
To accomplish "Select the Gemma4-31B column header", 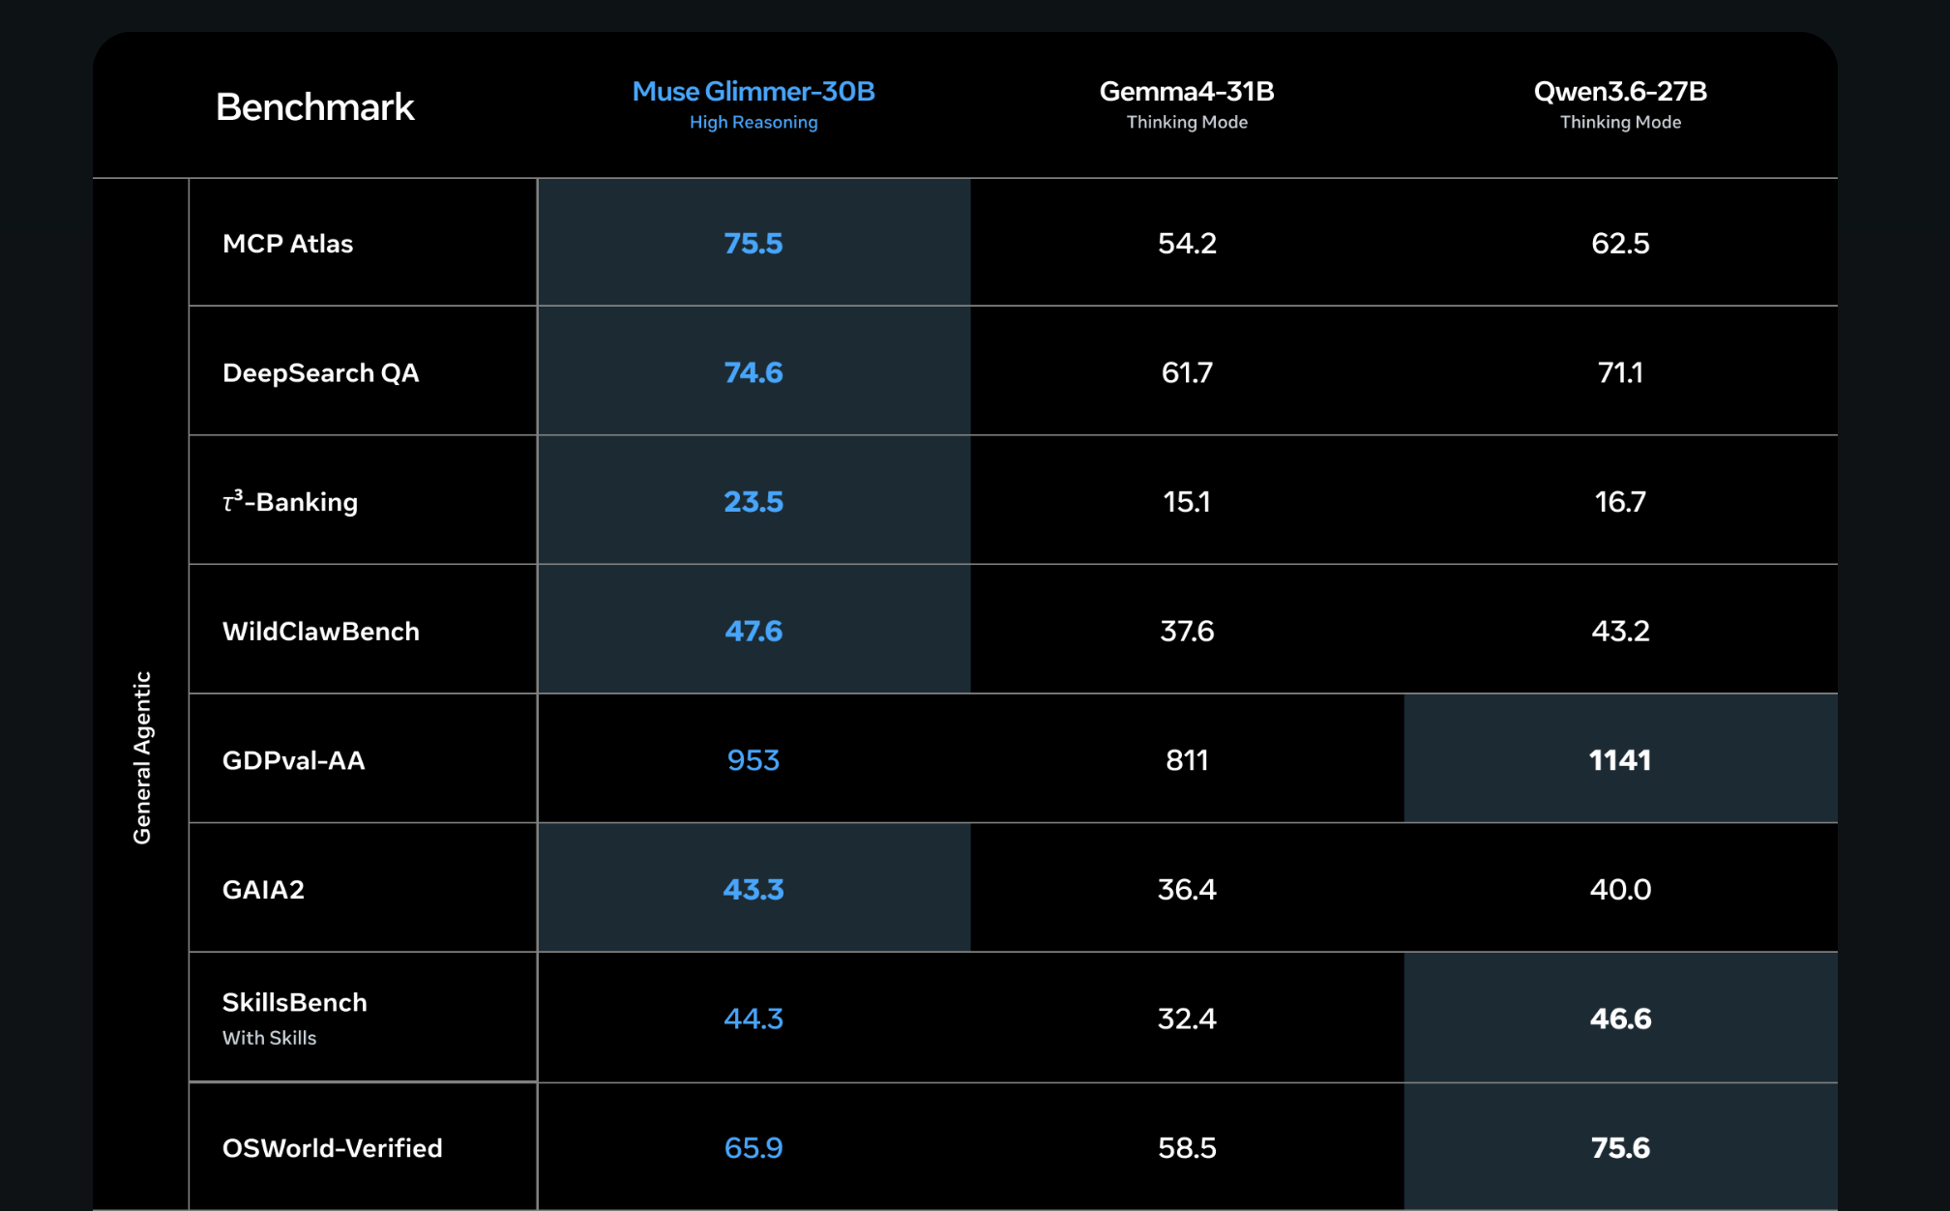I will tap(1187, 92).
